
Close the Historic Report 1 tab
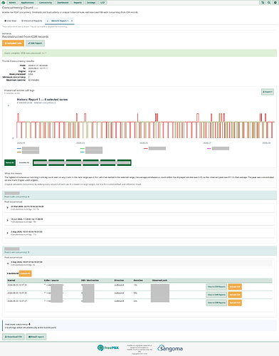coord(72,21)
